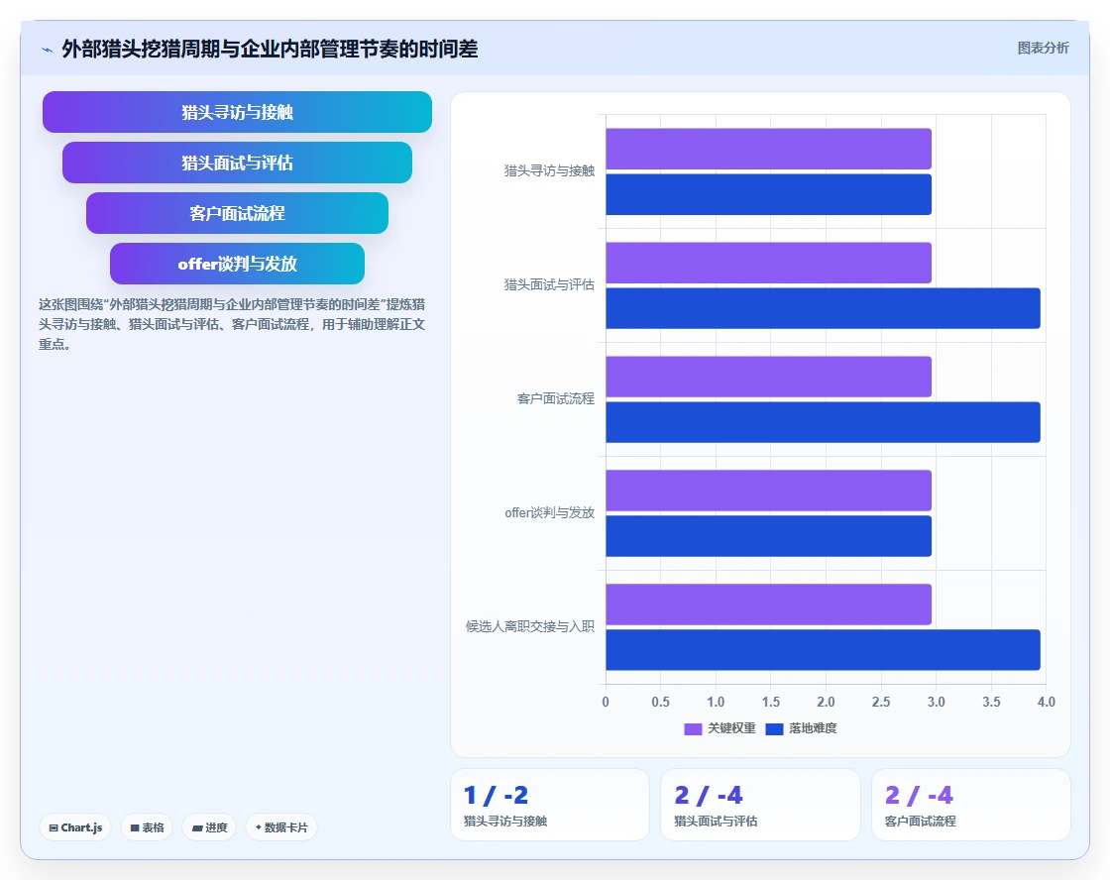Open the 2 / -4 客户面试流程 data card

(x=970, y=805)
